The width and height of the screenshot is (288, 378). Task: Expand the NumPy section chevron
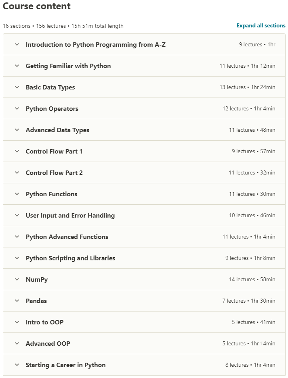pyautogui.click(x=17, y=280)
